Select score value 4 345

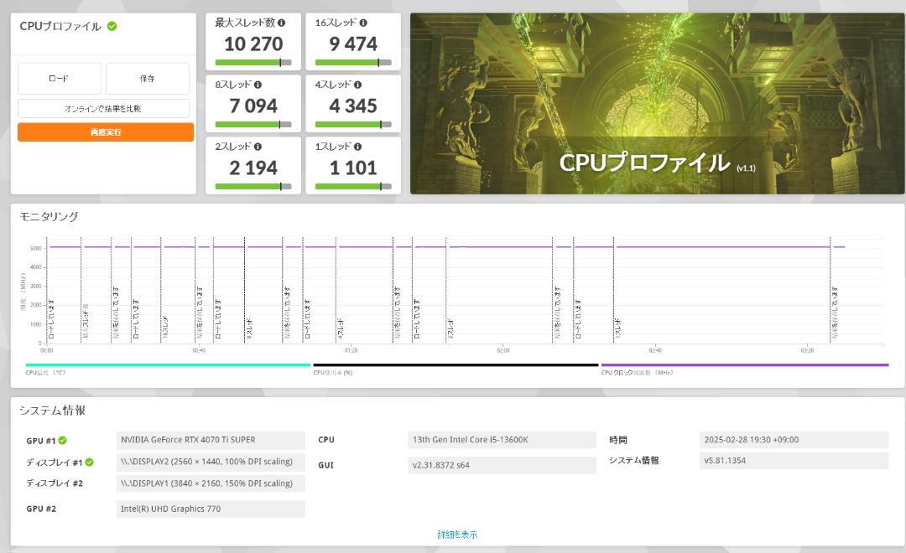point(353,106)
